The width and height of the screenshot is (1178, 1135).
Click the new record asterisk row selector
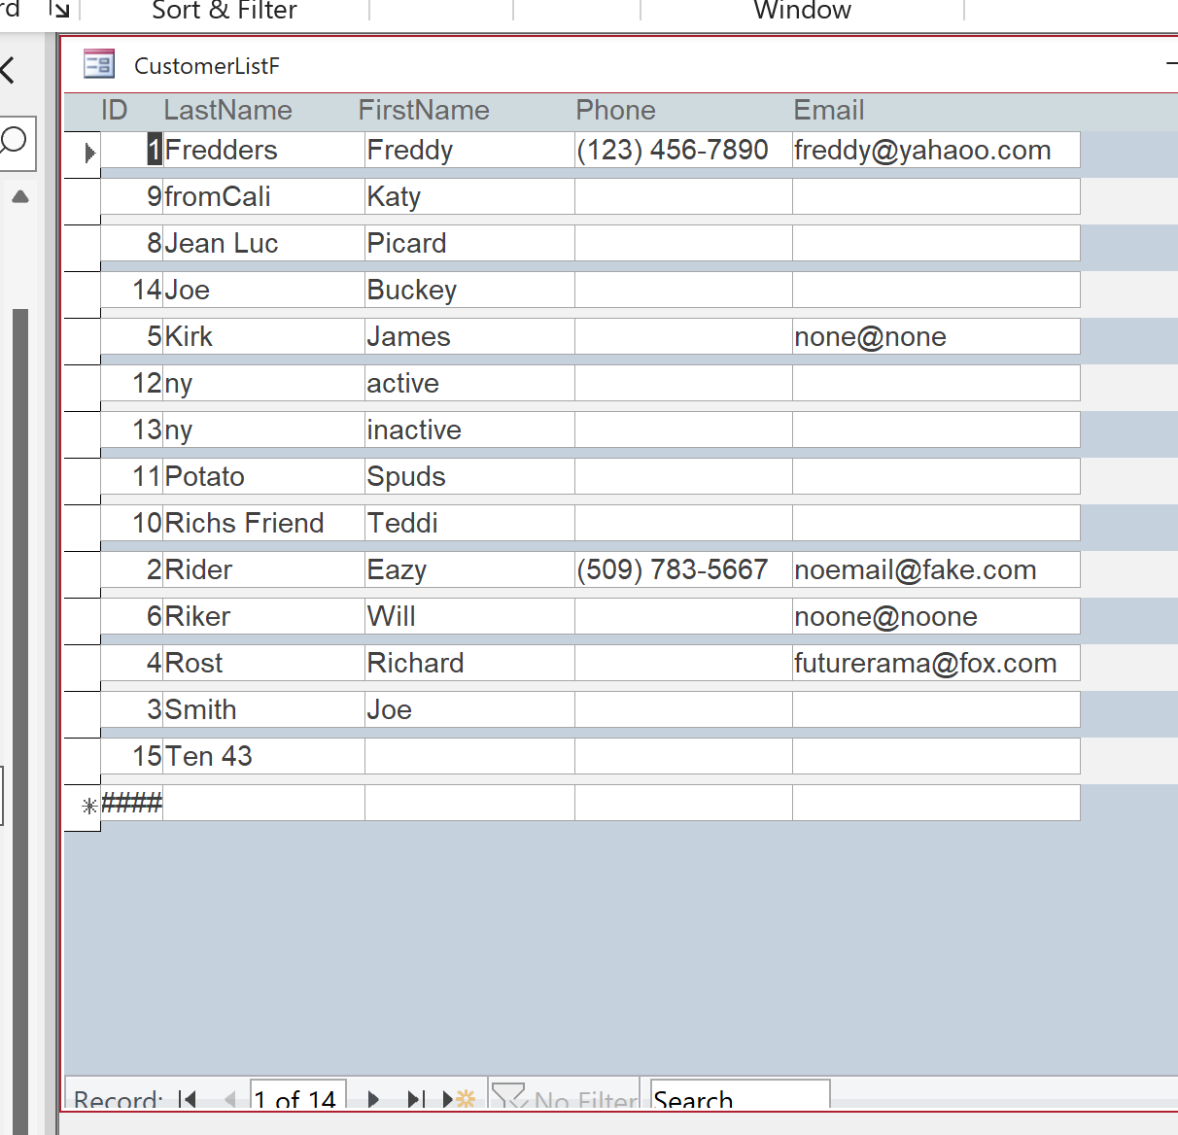click(87, 805)
